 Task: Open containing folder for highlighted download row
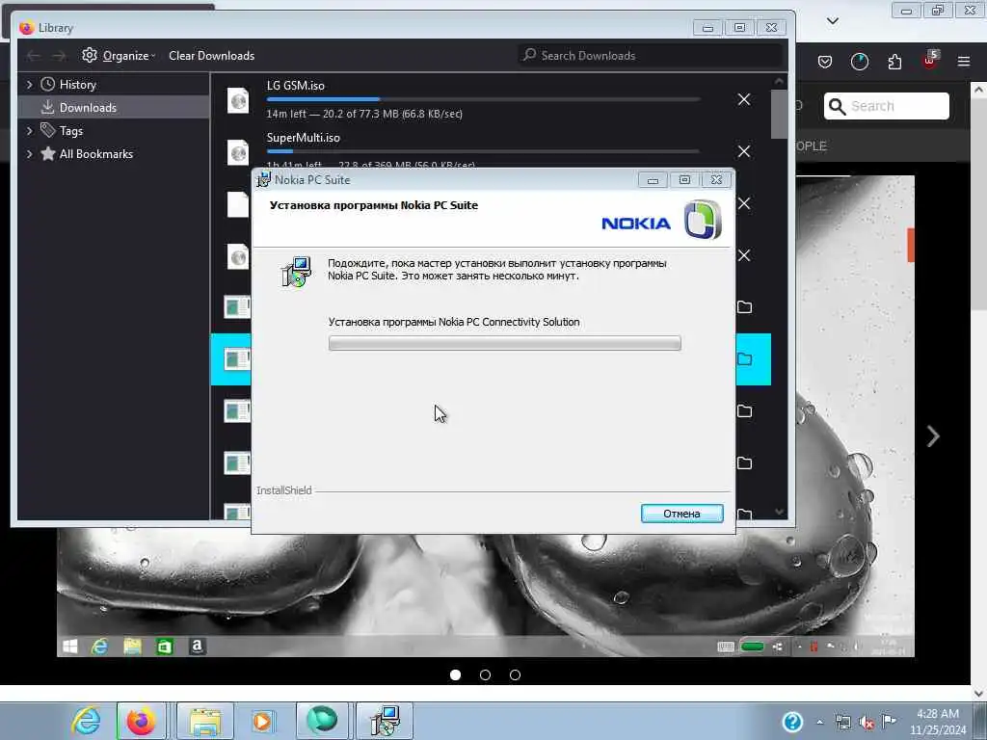[x=744, y=359]
